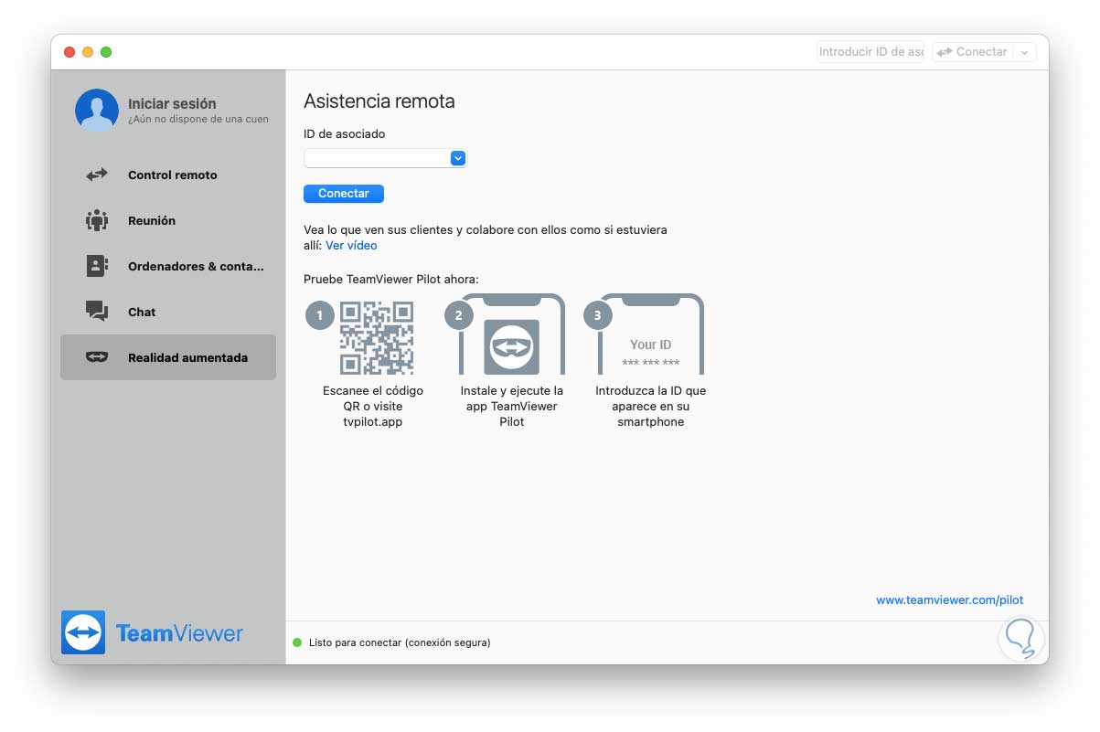Click the TeamViewer Pilot app phone icon
1100x732 pixels.
pyautogui.click(x=511, y=334)
